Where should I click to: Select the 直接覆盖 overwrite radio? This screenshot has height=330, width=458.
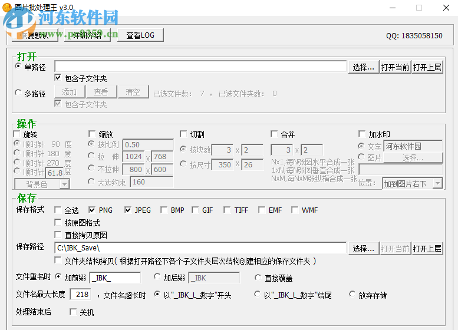click(x=258, y=277)
